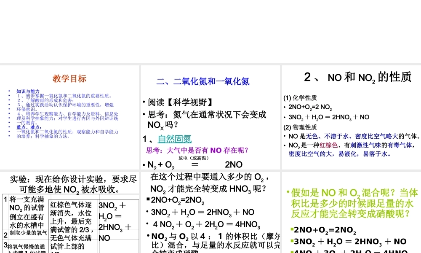Click line 2、了解酸雨的形成和危害
The width and height of the screenshot is (421, 253).
[45, 100]
